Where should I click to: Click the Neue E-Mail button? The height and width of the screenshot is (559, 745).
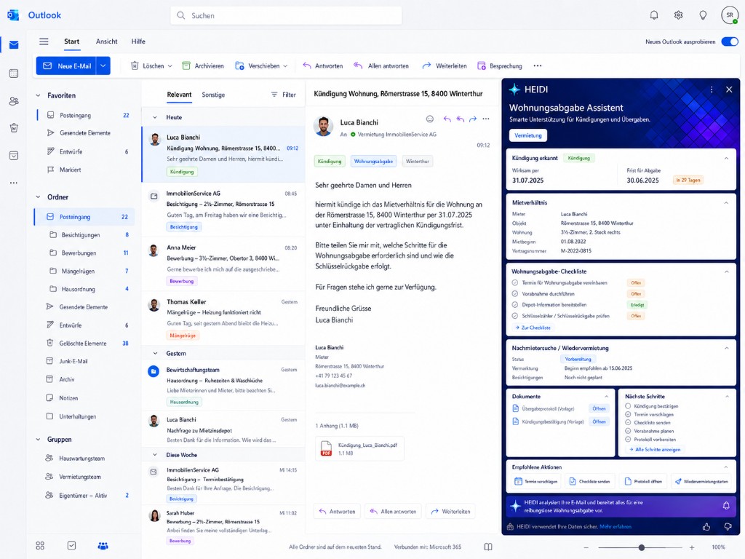[x=67, y=66]
